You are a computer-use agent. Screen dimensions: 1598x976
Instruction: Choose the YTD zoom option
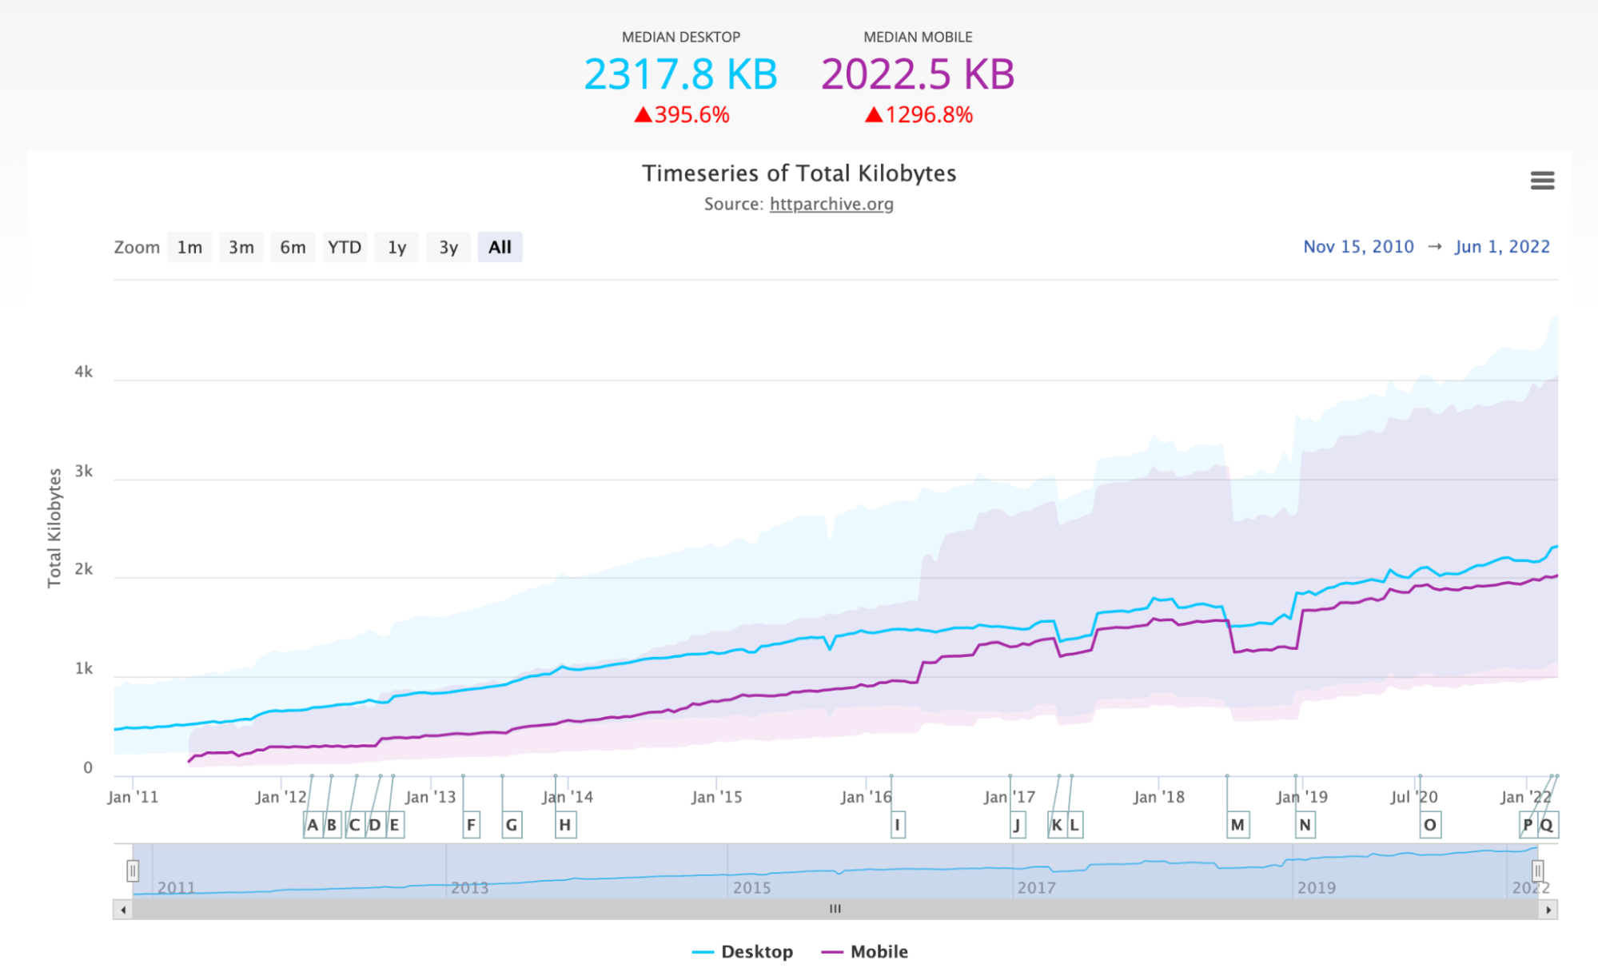[345, 247]
